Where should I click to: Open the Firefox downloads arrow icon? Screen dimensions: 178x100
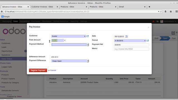165,12
